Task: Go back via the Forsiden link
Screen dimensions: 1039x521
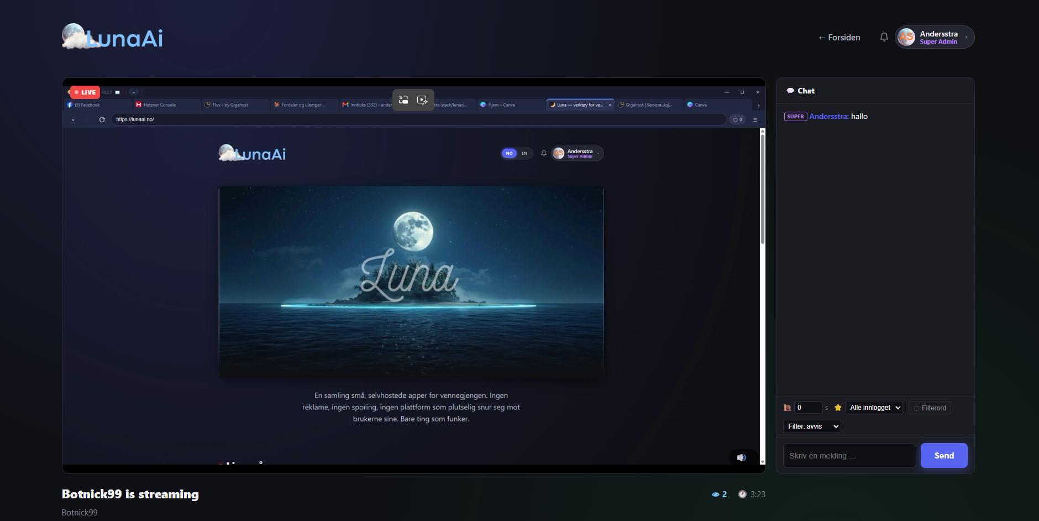Action: point(839,38)
